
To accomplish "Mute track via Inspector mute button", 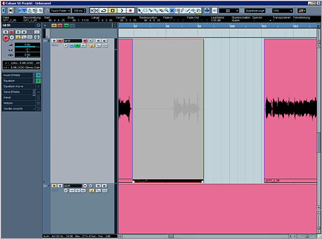I will coord(6,32).
